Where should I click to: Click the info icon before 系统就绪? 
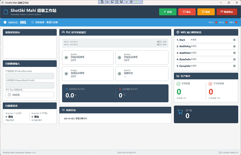point(32,22)
